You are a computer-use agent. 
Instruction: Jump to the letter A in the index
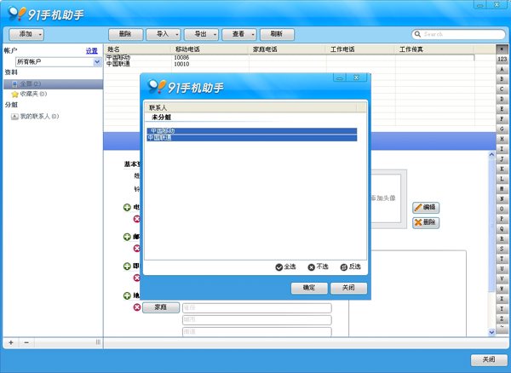point(502,69)
